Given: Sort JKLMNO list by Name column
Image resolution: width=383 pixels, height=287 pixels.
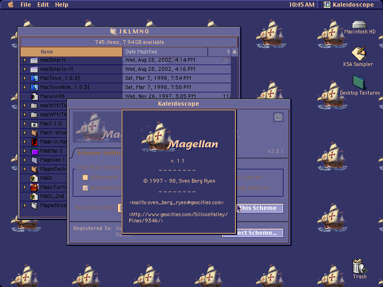Looking at the screenshot, I should (x=71, y=52).
